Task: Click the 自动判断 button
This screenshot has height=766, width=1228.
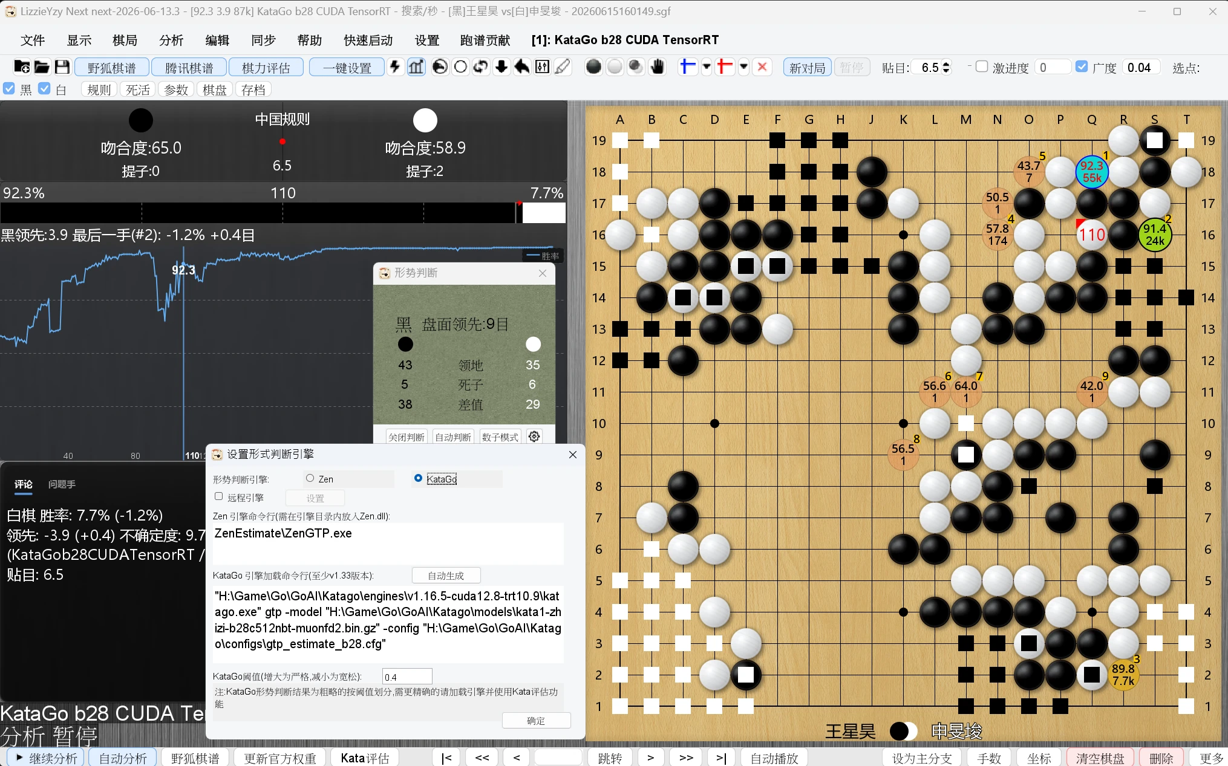Action: click(453, 437)
